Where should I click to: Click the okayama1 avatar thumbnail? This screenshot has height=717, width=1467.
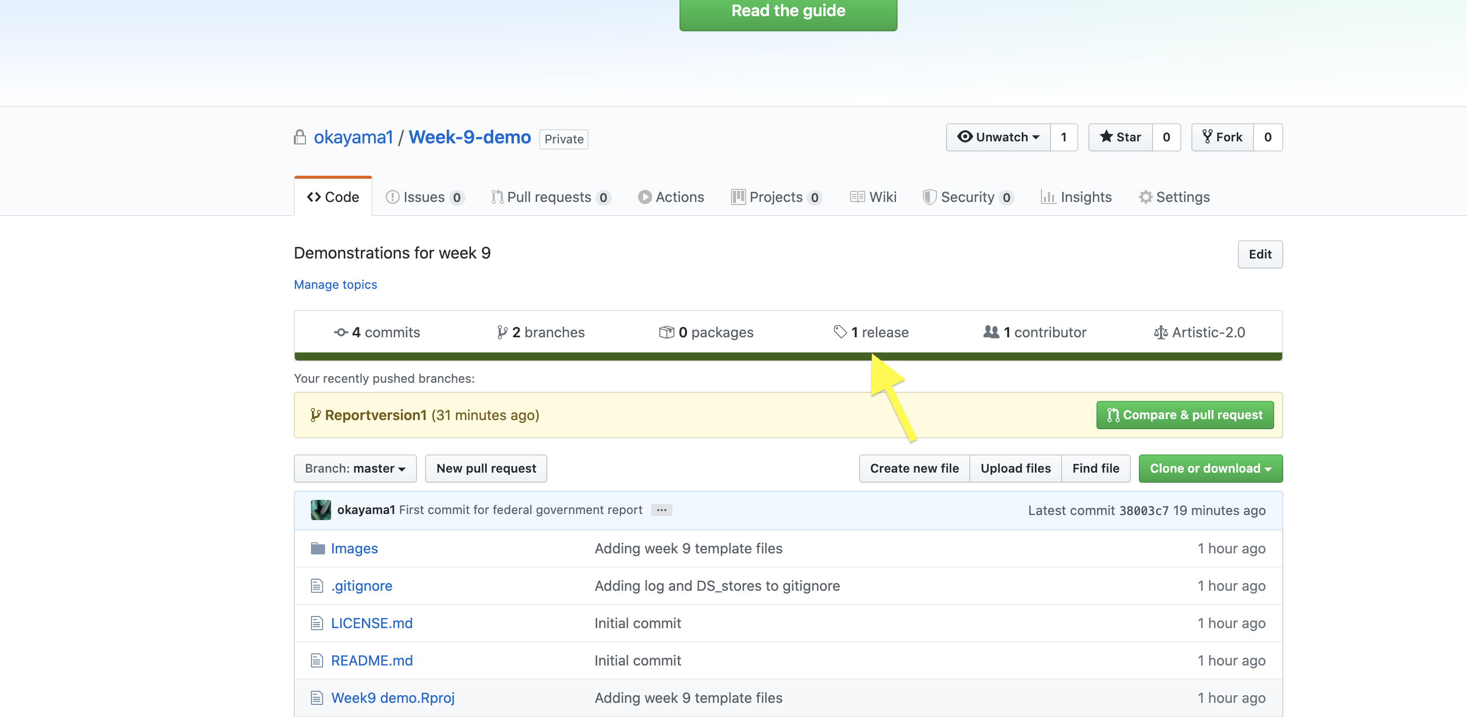tap(321, 509)
